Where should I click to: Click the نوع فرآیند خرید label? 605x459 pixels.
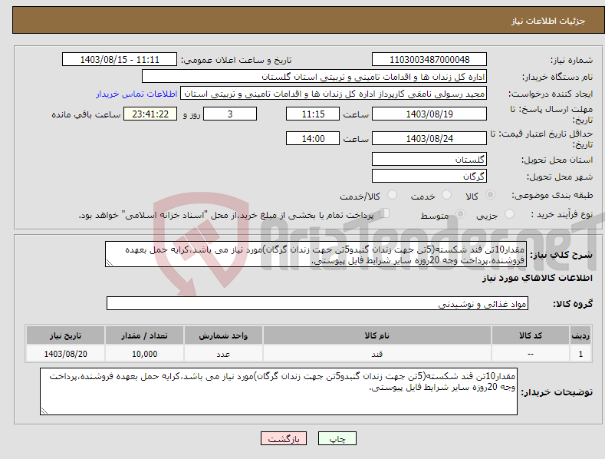point(562,214)
